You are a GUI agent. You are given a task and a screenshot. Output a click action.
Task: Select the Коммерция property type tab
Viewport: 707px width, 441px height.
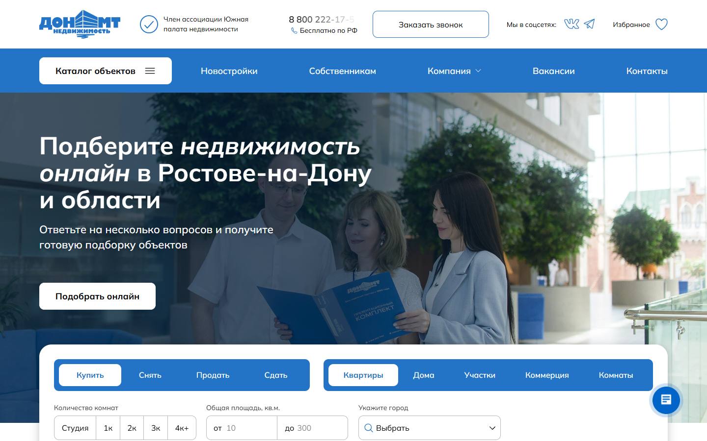(x=547, y=375)
